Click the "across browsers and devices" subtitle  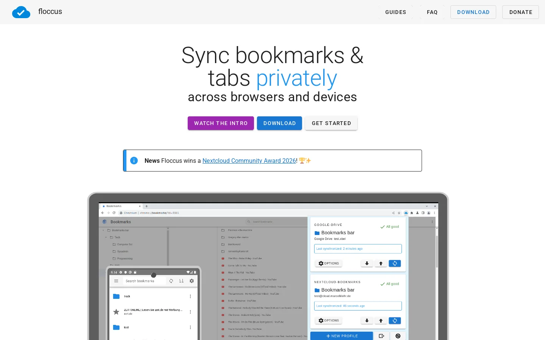(272, 97)
